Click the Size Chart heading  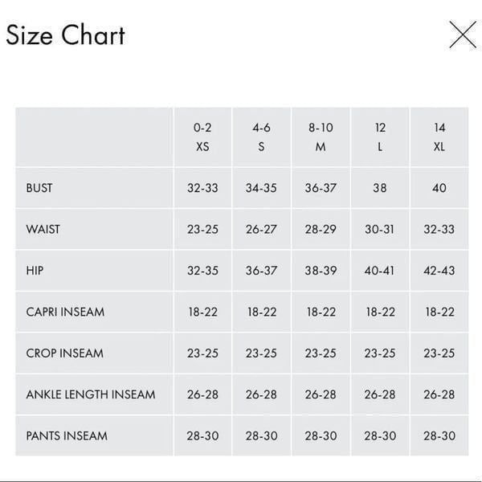point(66,35)
